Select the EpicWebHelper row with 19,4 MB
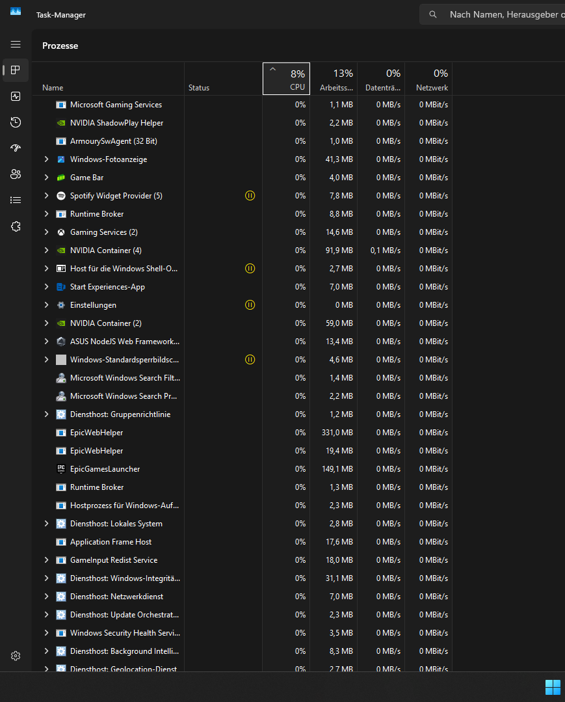 click(242, 451)
